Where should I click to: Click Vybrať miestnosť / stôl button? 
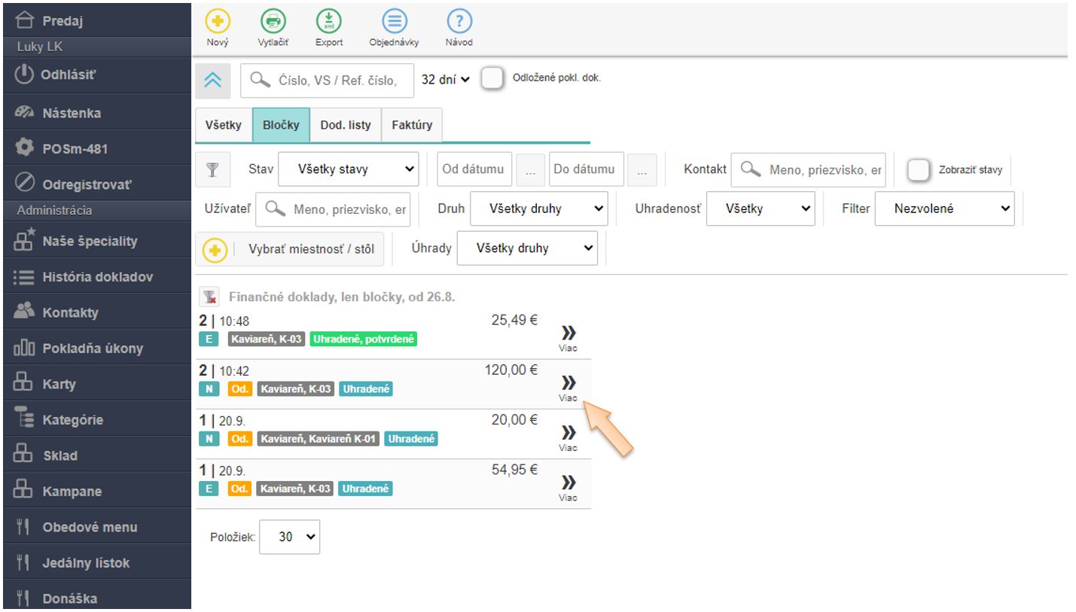point(290,249)
